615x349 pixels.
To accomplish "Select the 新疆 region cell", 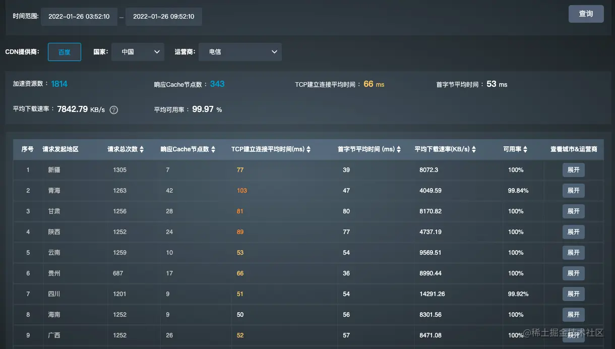I will coord(54,170).
